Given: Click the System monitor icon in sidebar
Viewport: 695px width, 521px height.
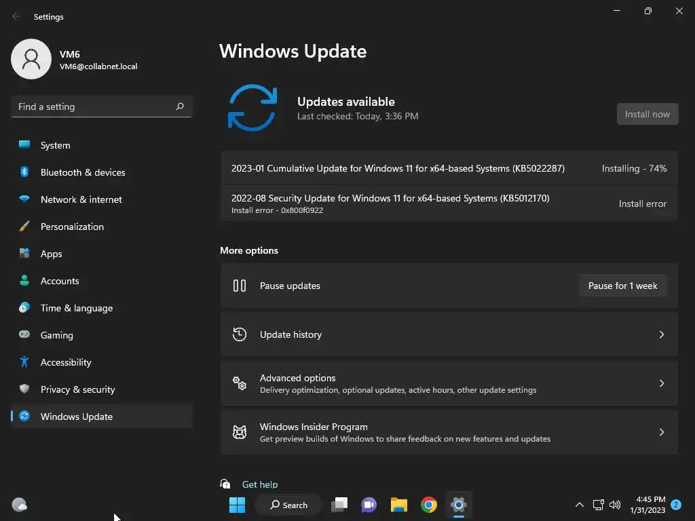Looking at the screenshot, I should (24, 145).
